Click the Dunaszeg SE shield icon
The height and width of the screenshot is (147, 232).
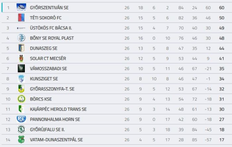click(x=21, y=48)
